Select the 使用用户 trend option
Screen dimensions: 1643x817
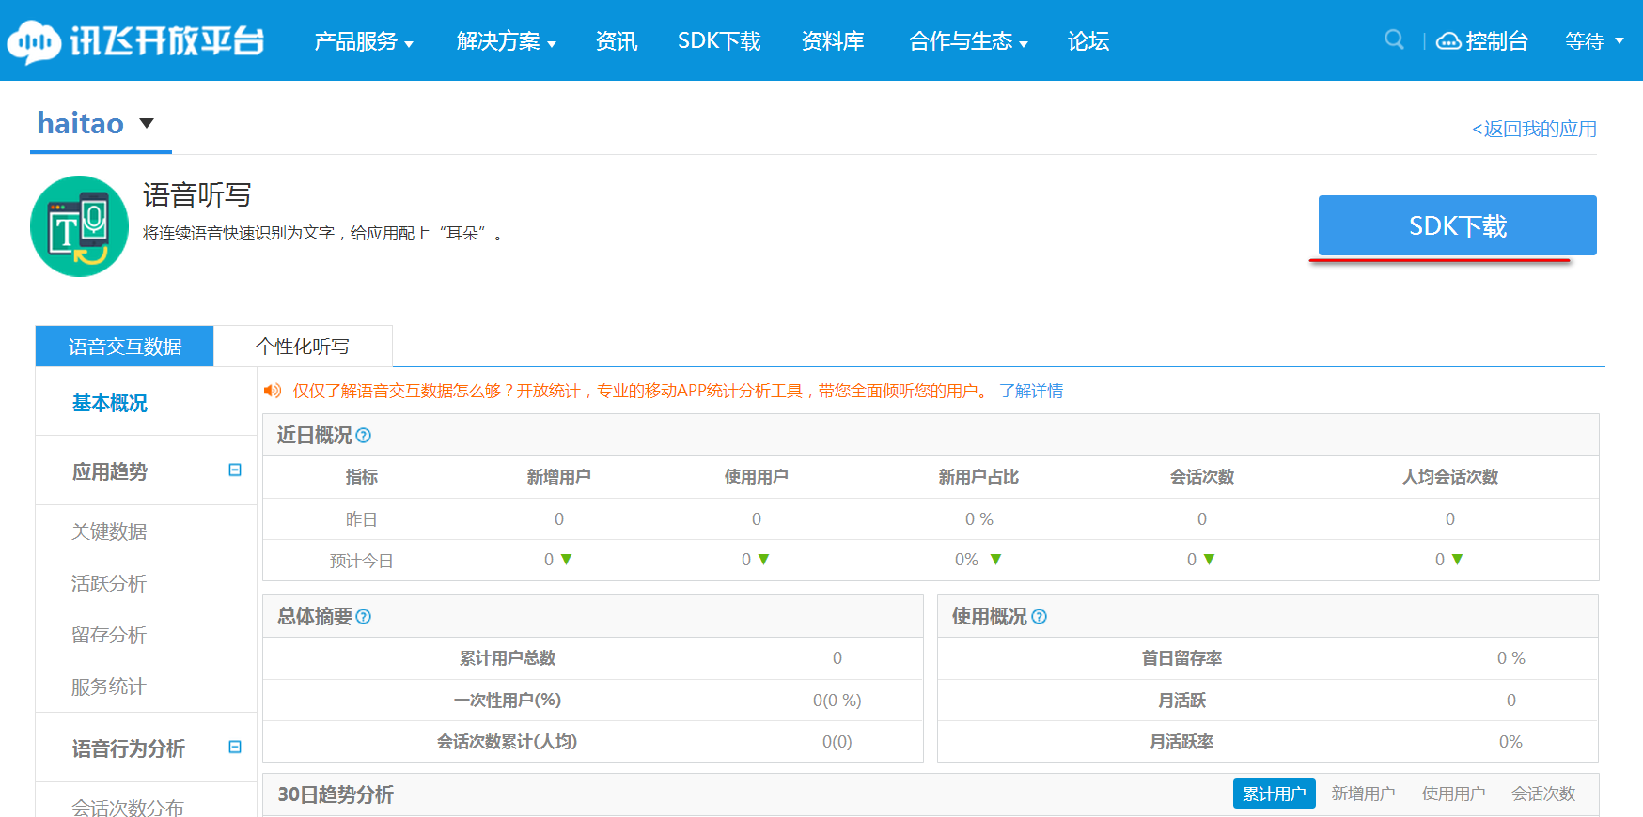pos(1453,794)
